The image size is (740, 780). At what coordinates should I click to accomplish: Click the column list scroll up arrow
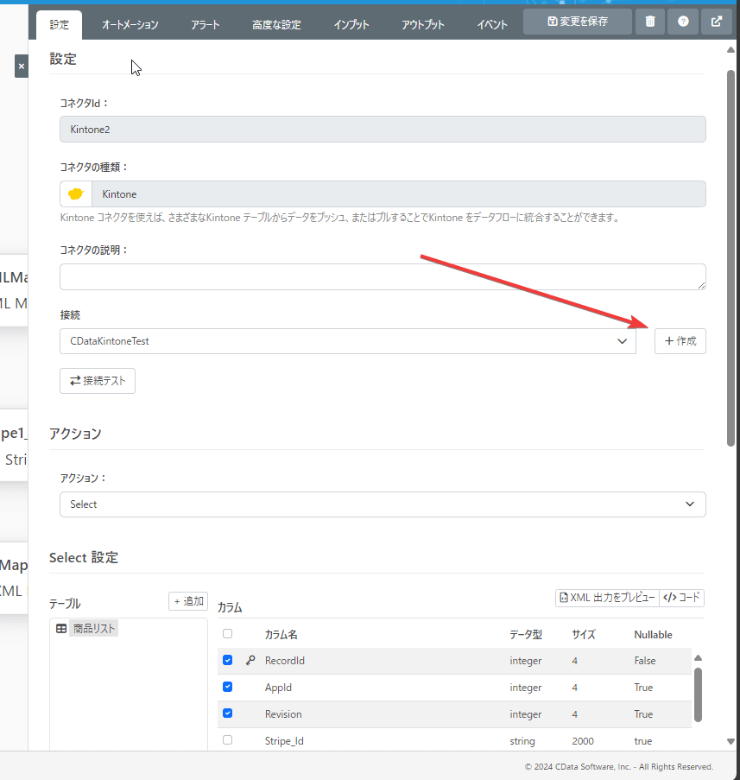pyautogui.click(x=698, y=657)
